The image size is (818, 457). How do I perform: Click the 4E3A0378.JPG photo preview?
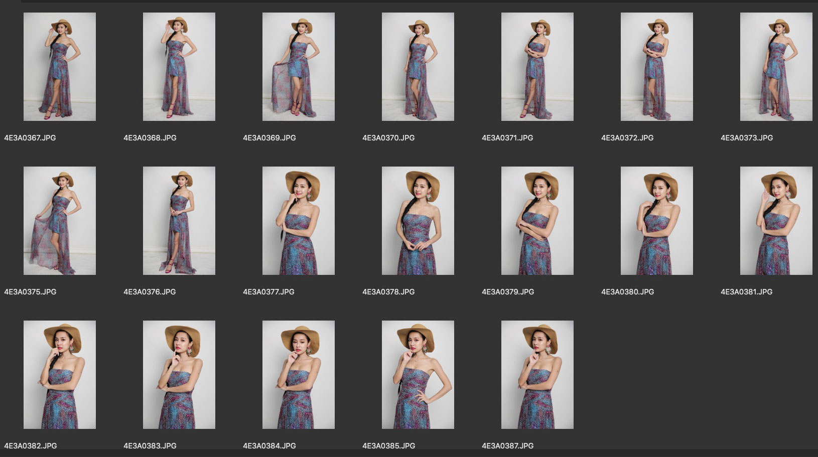[x=418, y=221]
